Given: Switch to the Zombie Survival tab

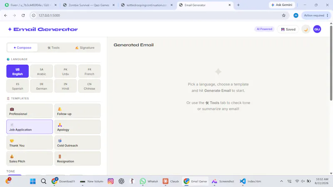Looking at the screenshot, I should (89, 5).
